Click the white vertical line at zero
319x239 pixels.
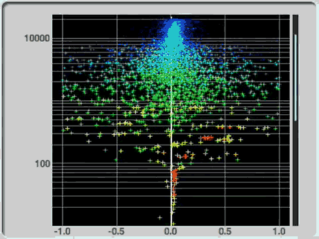coord(171,151)
